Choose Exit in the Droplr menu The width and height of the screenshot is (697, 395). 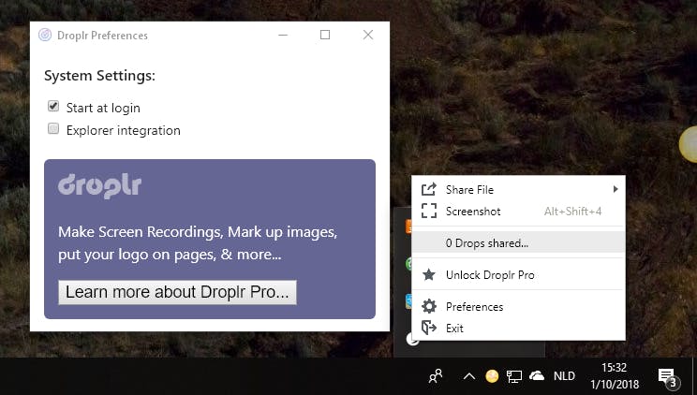click(518, 329)
